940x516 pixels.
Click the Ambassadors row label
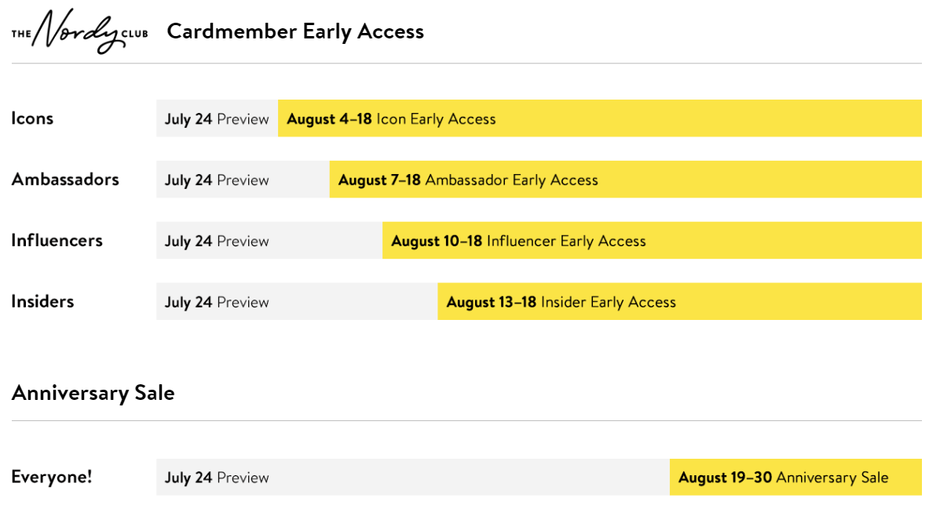[x=65, y=179]
